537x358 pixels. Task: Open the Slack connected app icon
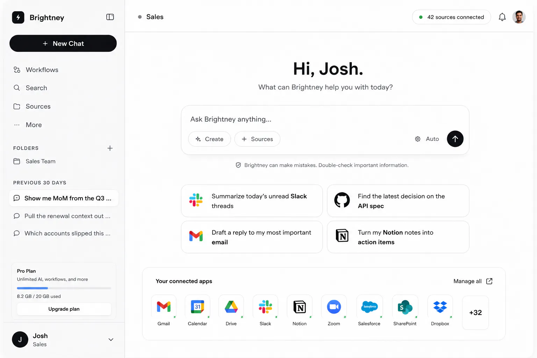click(x=265, y=307)
